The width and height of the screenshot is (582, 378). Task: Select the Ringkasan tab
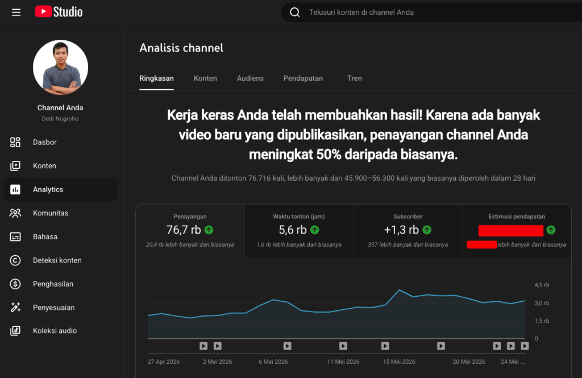[156, 78]
